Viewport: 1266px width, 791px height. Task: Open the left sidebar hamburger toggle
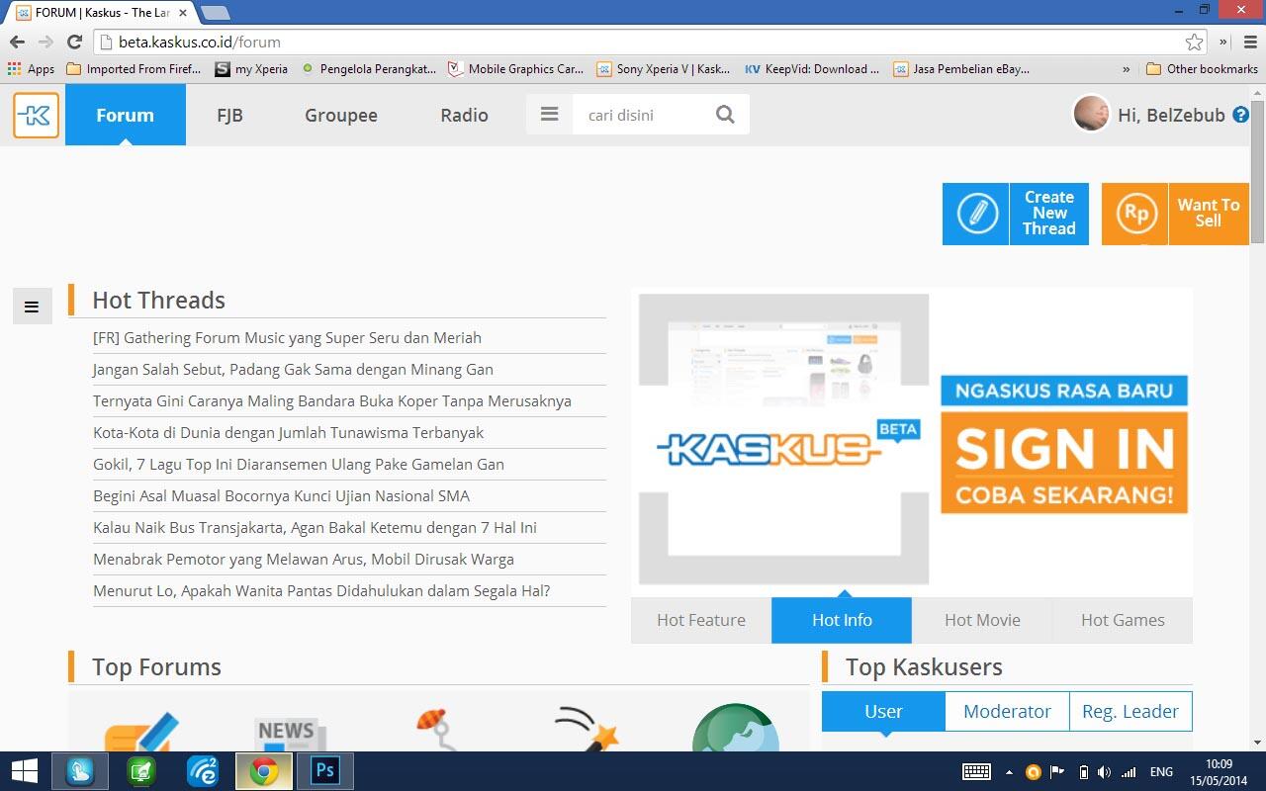tap(32, 307)
